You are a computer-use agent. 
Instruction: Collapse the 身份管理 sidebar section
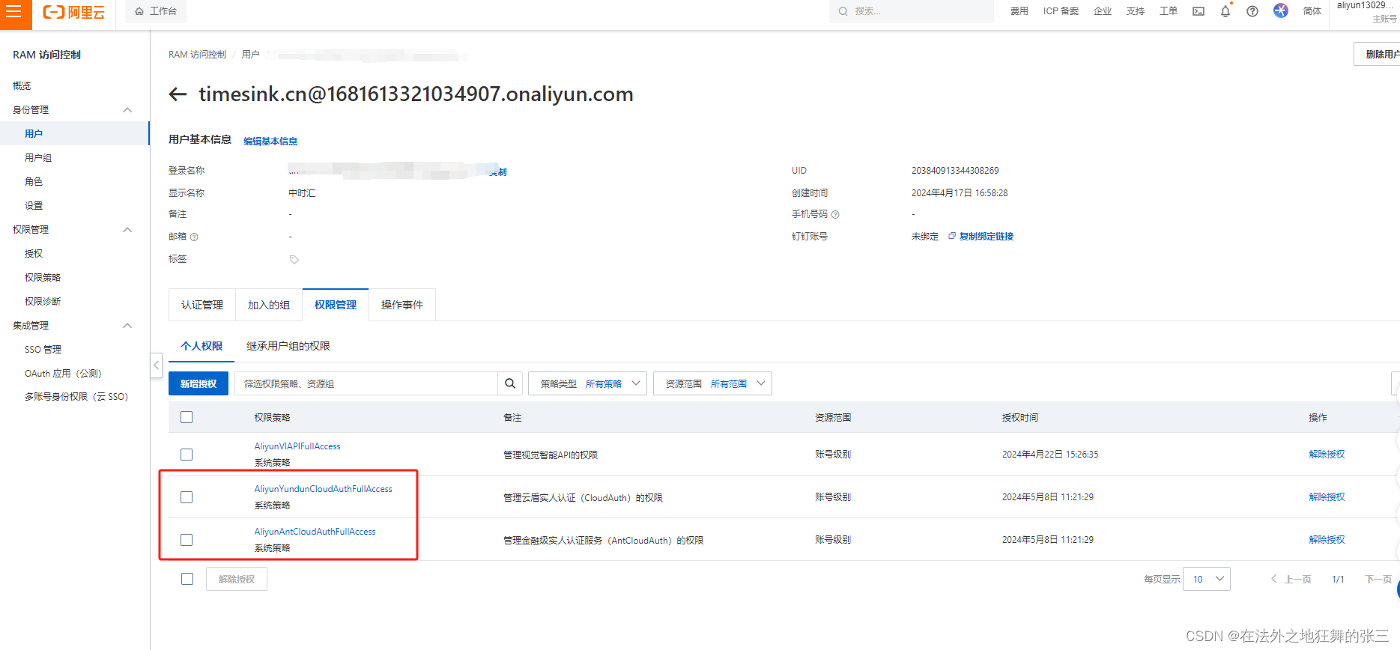[x=127, y=110]
